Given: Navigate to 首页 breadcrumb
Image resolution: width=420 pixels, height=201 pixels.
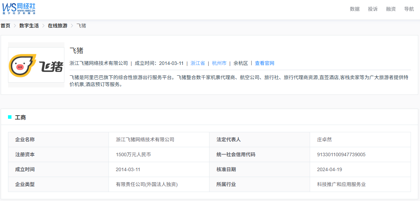Looking at the screenshot, I should point(5,26).
